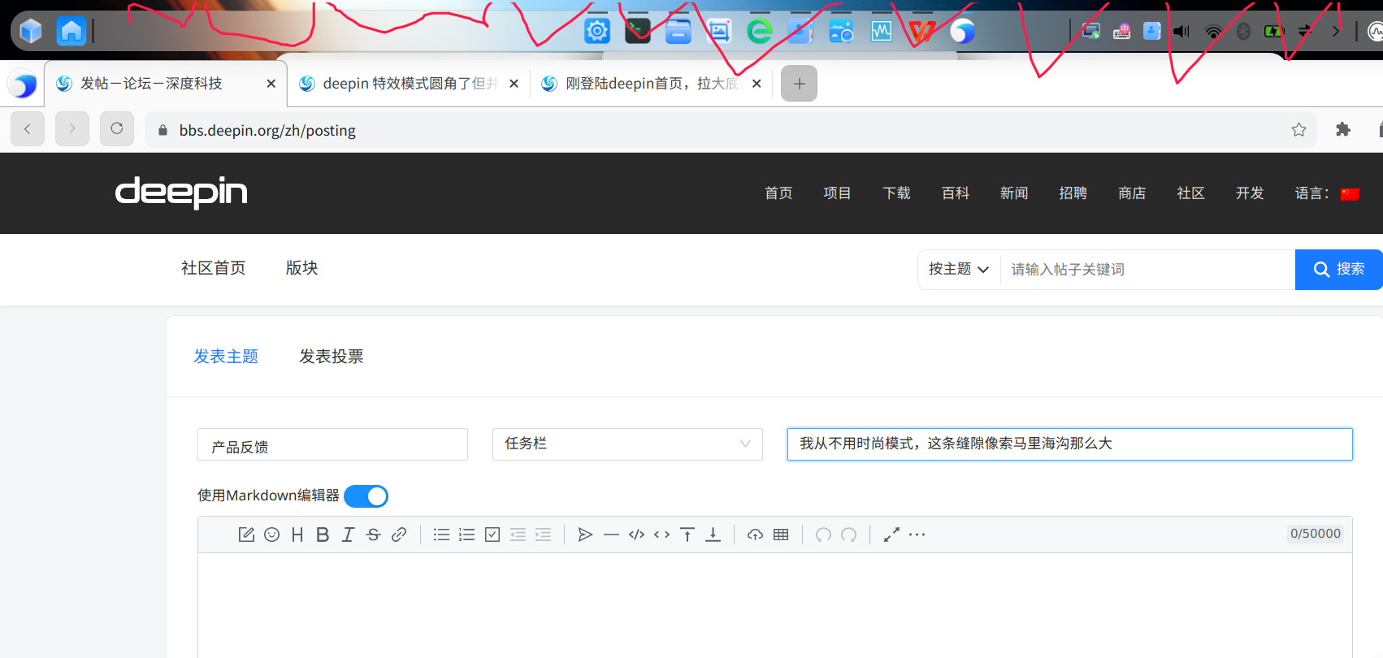Open the 产品反馈 board selector
1383x658 pixels.
click(332, 444)
